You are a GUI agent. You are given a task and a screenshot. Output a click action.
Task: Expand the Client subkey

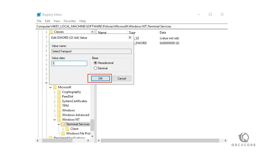(x=63, y=129)
